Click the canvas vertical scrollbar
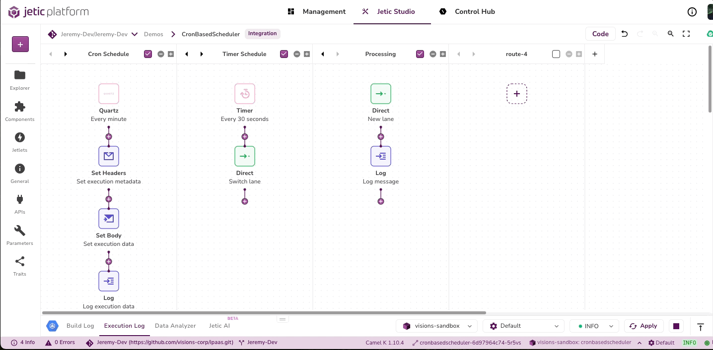 [710, 78]
